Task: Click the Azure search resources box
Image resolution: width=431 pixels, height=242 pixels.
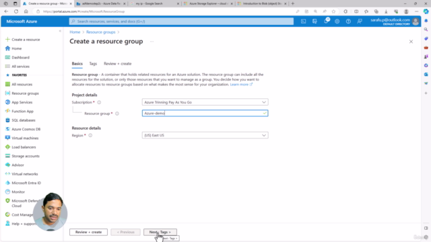Action: tap(181, 22)
